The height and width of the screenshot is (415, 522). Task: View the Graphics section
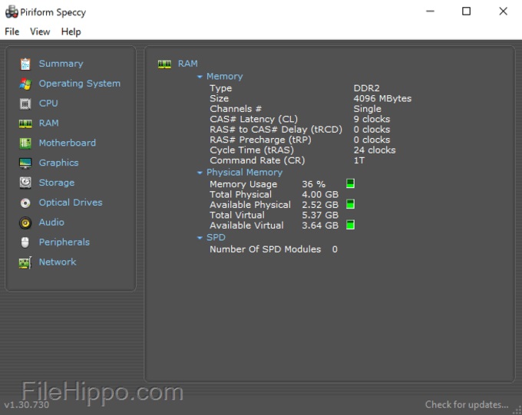click(58, 163)
